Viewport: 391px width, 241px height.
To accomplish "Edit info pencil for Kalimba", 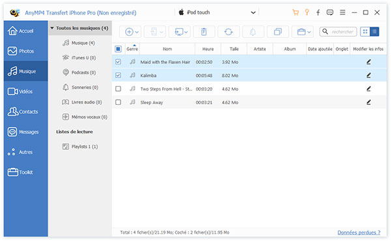I will pyautogui.click(x=369, y=76).
